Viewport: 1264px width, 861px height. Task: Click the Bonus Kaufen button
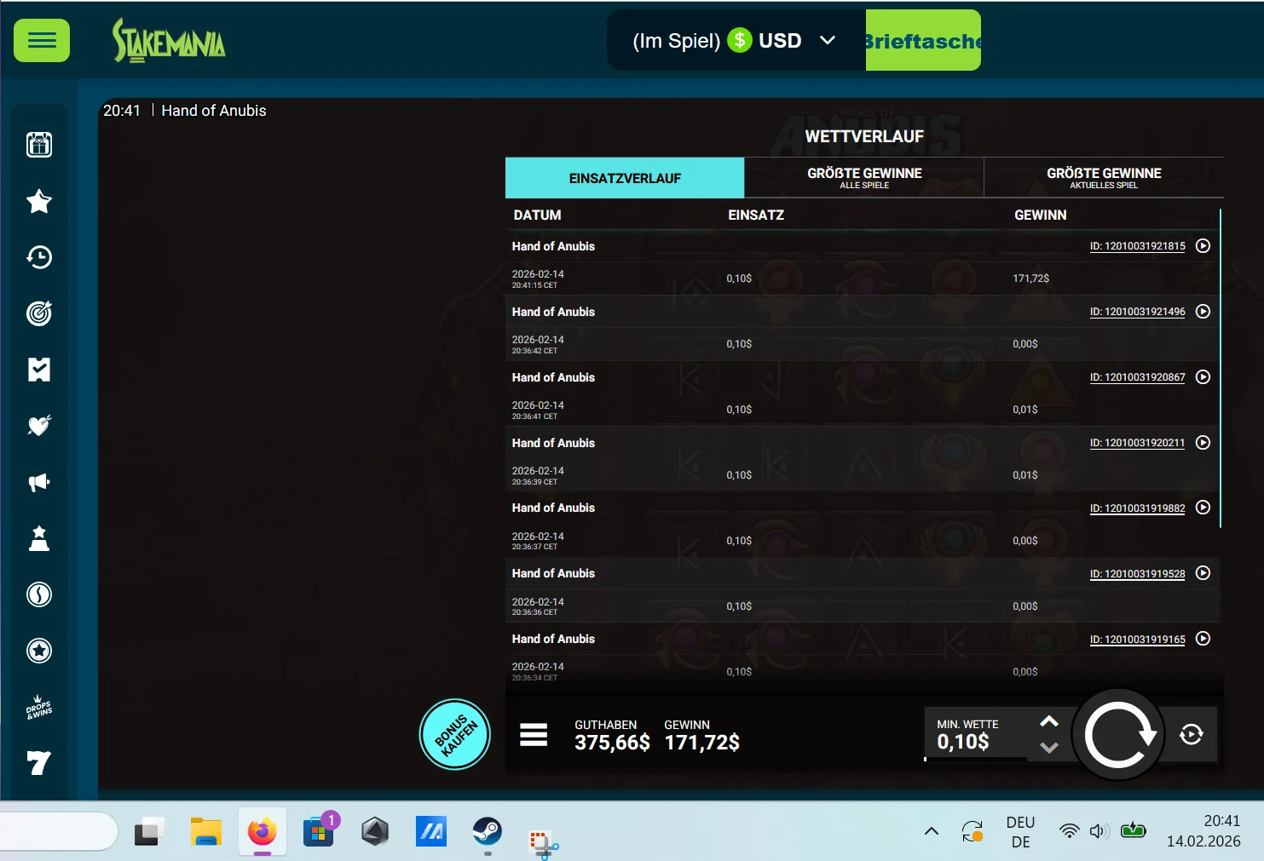coord(455,734)
